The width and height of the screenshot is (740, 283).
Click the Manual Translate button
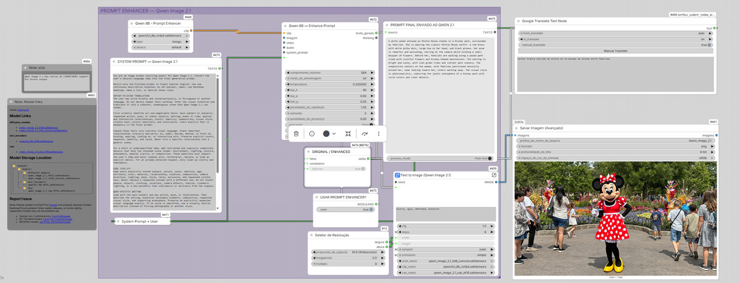pyautogui.click(x=614, y=51)
